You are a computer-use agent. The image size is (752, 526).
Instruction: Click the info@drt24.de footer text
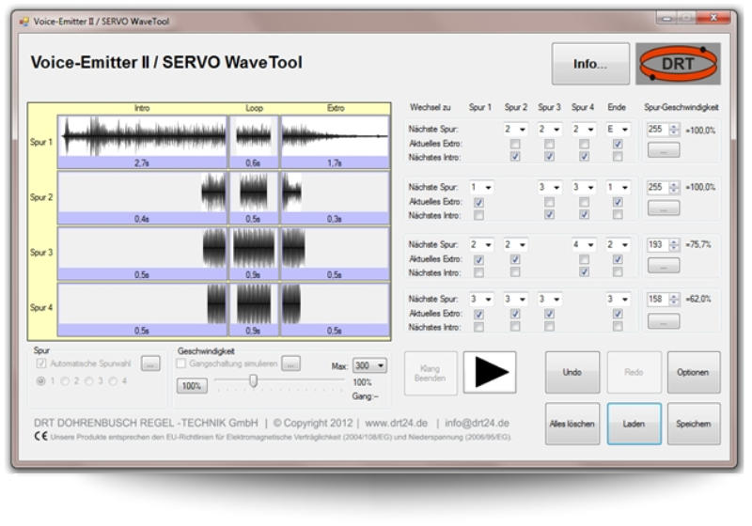click(478, 424)
